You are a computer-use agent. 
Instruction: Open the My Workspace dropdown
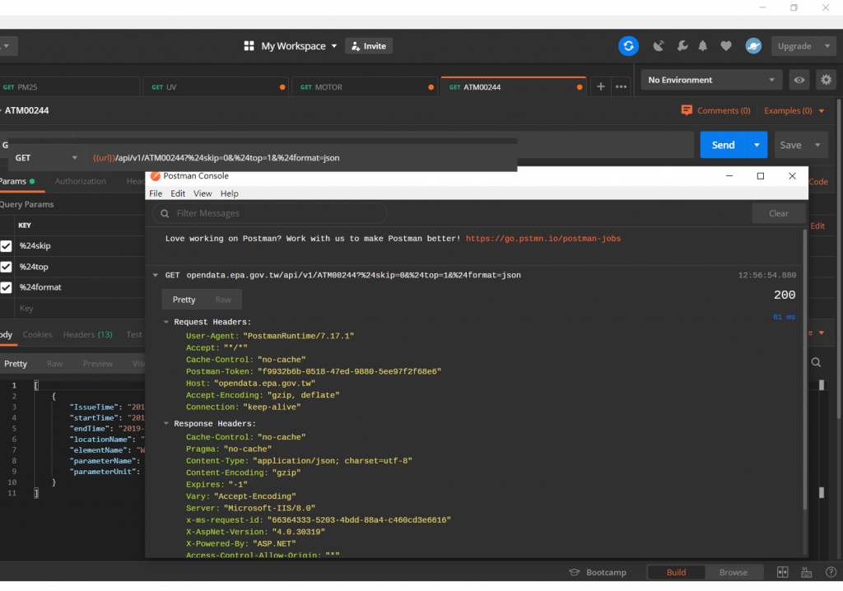299,46
